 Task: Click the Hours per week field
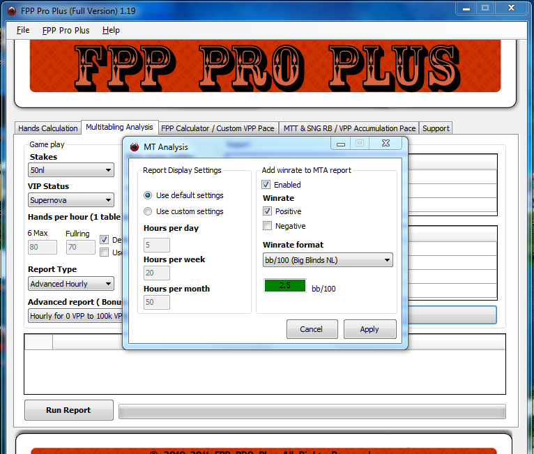coord(157,273)
